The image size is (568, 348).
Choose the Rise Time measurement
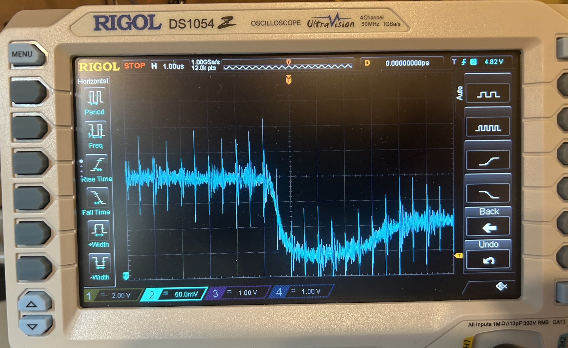[96, 164]
